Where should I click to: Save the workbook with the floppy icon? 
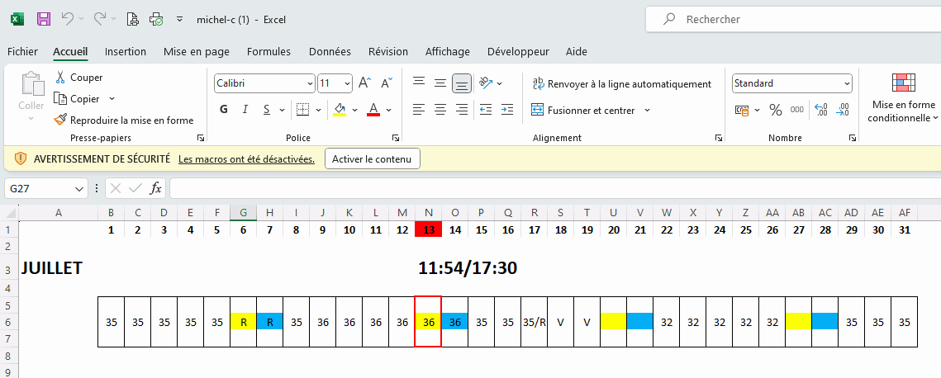coord(44,19)
